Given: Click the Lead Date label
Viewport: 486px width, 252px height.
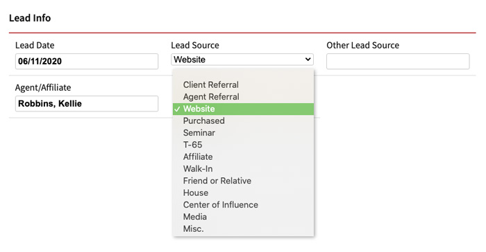Looking at the screenshot, I should click(x=35, y=45).
